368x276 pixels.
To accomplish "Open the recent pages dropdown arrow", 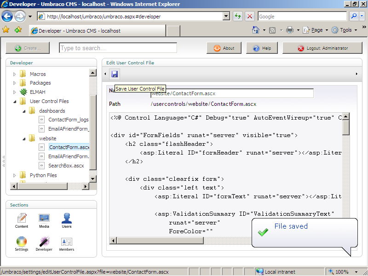I will 30,17.
